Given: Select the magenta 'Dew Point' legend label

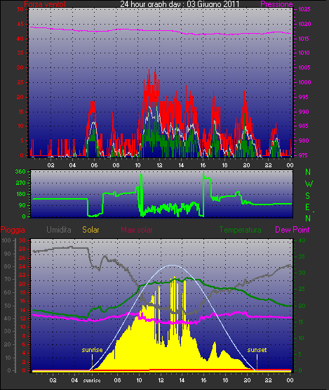Looking at the screenshot, I should (x=293, y=230).
